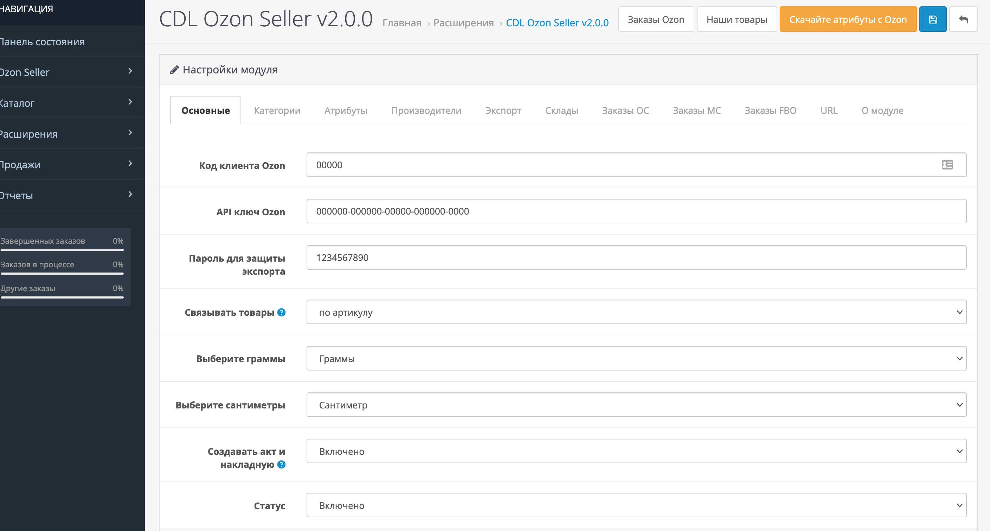Click the Завершенных заказов progress bar
This screenshot has height=531, width=990.
click(x=62, y=250)
